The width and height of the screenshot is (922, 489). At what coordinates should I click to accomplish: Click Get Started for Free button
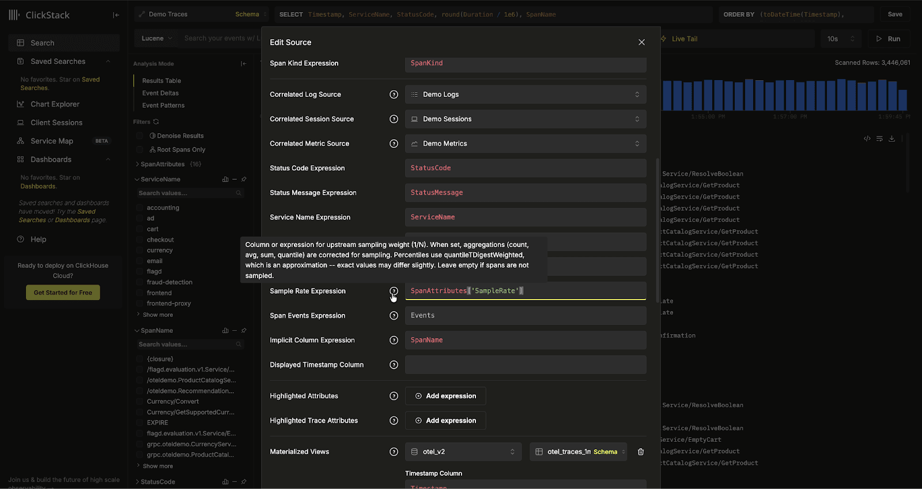click(63, 293)
